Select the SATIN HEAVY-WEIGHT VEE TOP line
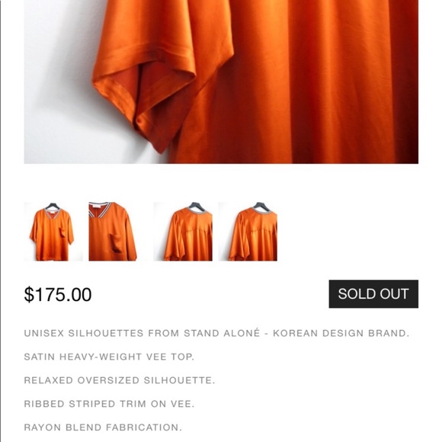Viewport: 442px width, 442px height. coord(109,357)
